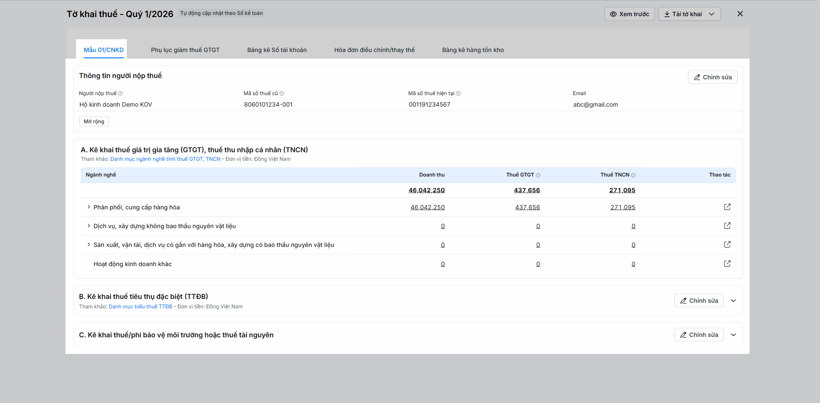Expand Sản xuất, vận tải, dịch vụ row

[x=89, y=245]
